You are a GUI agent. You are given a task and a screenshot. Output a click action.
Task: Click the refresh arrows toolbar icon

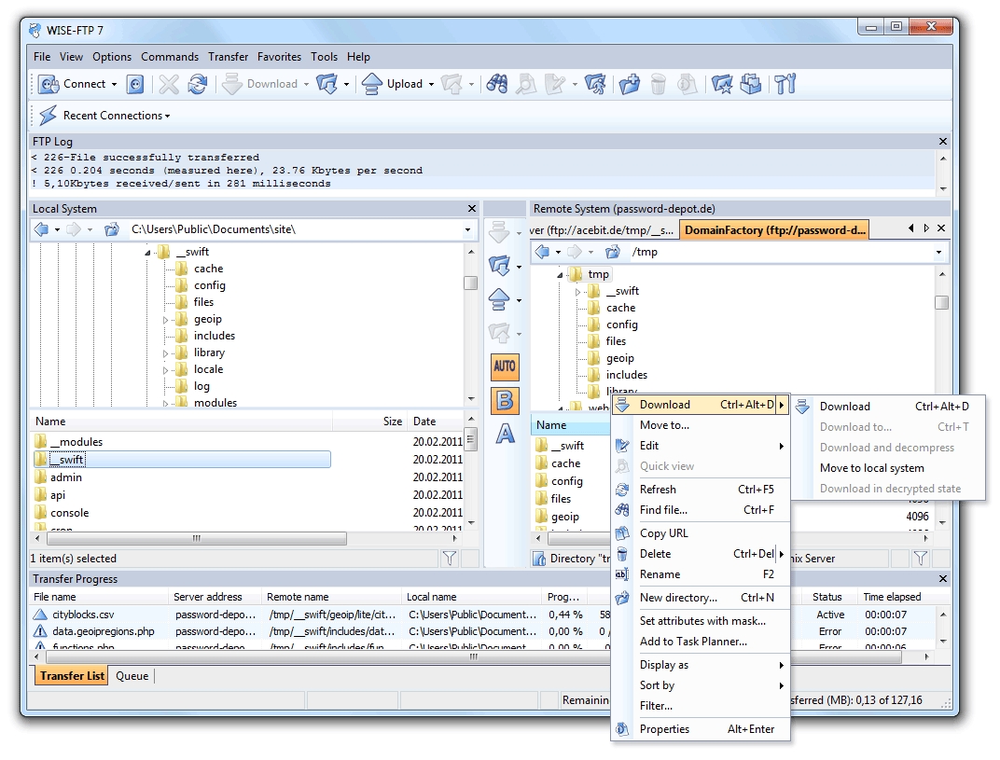coord(197,84)
